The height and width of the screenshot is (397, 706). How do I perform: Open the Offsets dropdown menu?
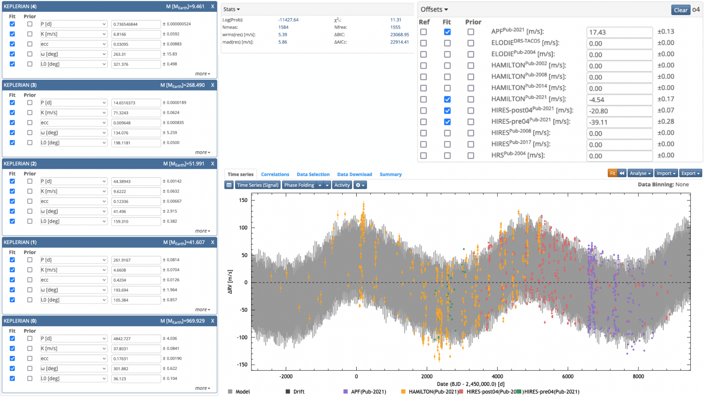[434, 9]
